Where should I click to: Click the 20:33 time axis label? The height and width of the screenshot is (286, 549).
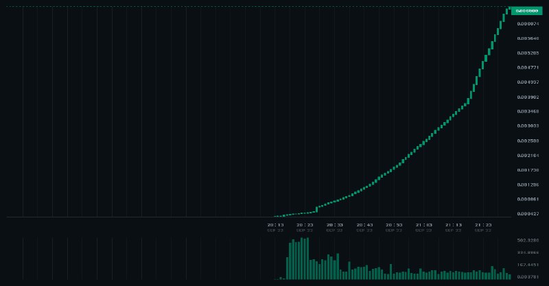(335, 225)
